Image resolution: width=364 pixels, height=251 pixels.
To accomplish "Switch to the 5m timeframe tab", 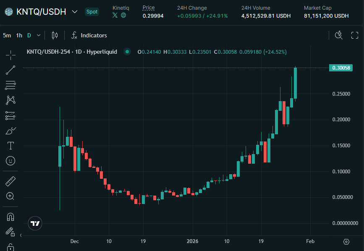I will pyautogui.click(x=7, y=35).
